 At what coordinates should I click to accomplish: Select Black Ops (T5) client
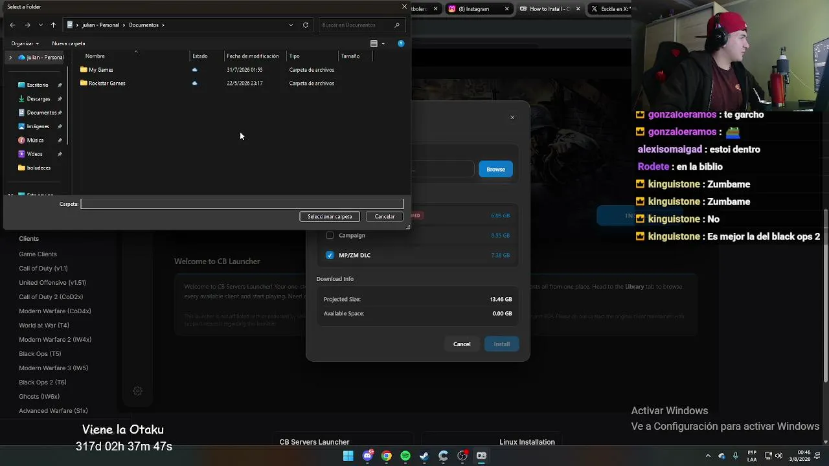(x=40, y=354)
